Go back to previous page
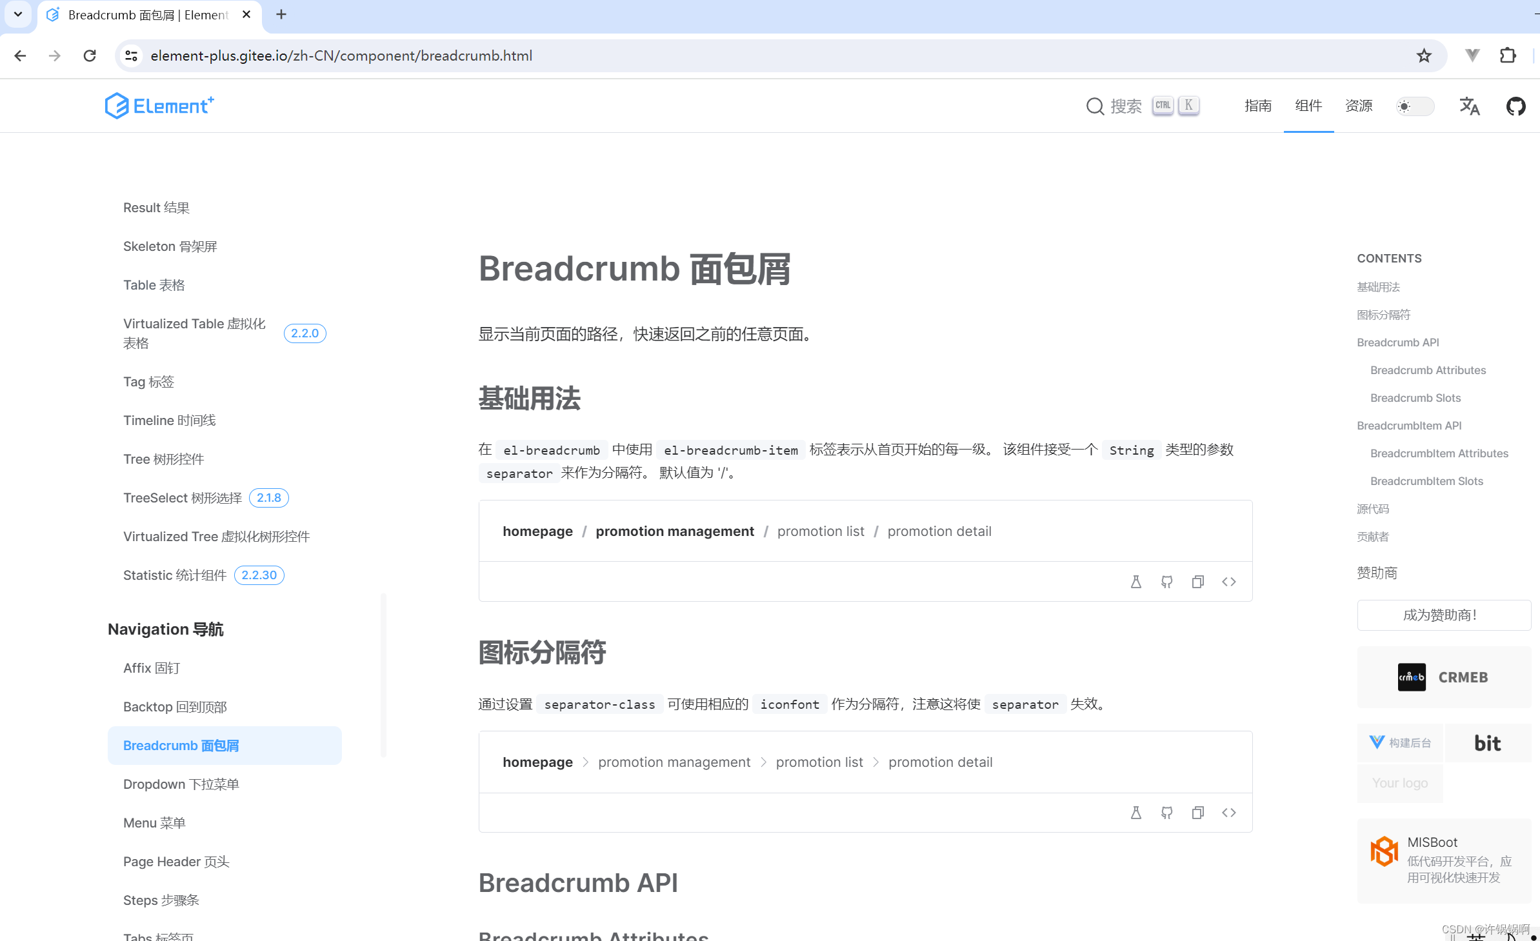Image resolution: width=1540 pixels, height=941 pixels. coord(20,56)
